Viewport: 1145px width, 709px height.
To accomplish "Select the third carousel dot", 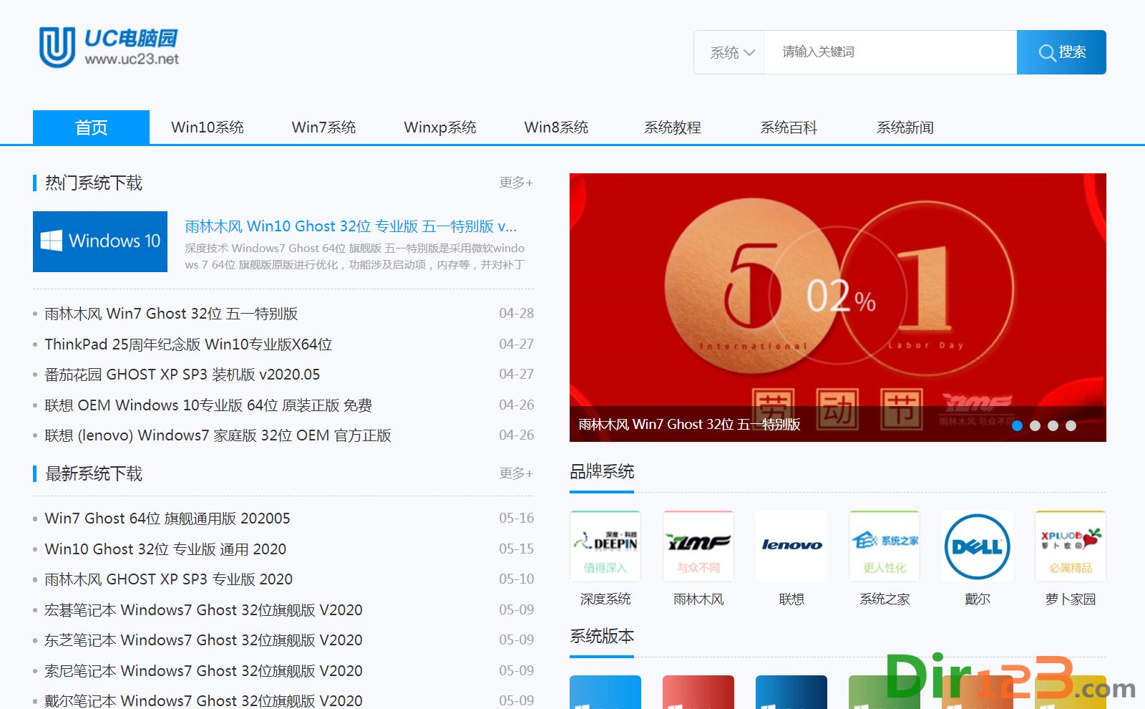I will tap(1053, 425).
